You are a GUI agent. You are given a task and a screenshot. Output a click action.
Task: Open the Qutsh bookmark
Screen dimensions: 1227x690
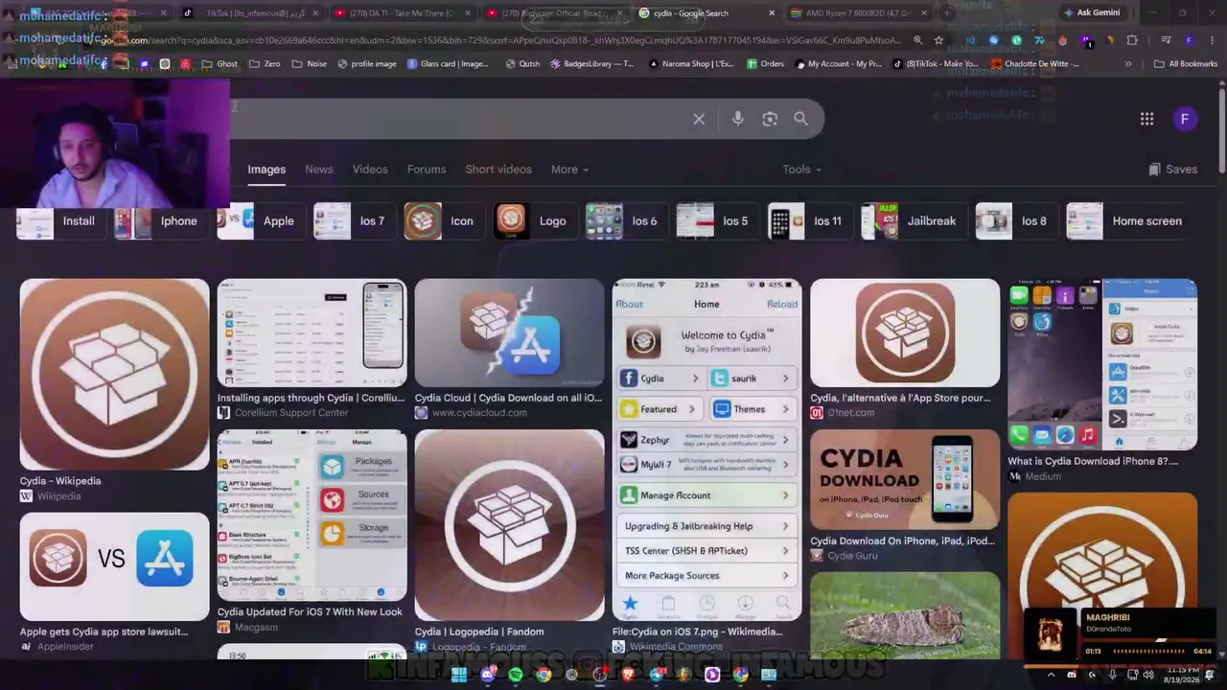[x=521, y=64]
